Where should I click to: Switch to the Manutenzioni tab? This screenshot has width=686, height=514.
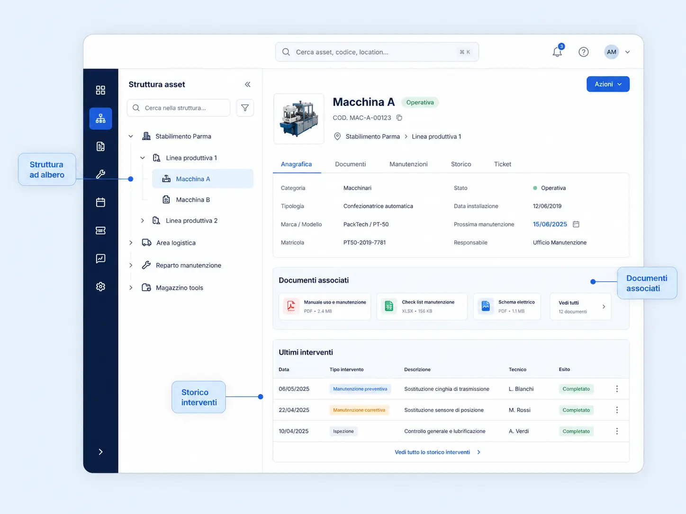(408, 164)
